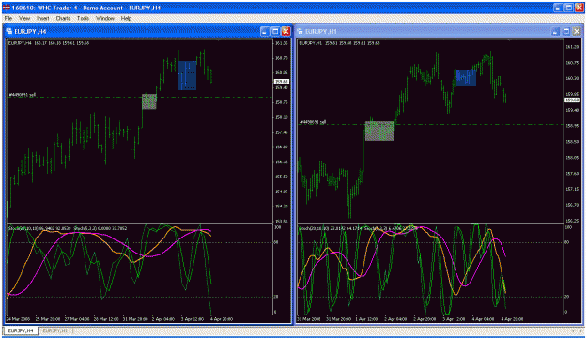Minimize the WHC Trader 4 main window

click(558, 8)
